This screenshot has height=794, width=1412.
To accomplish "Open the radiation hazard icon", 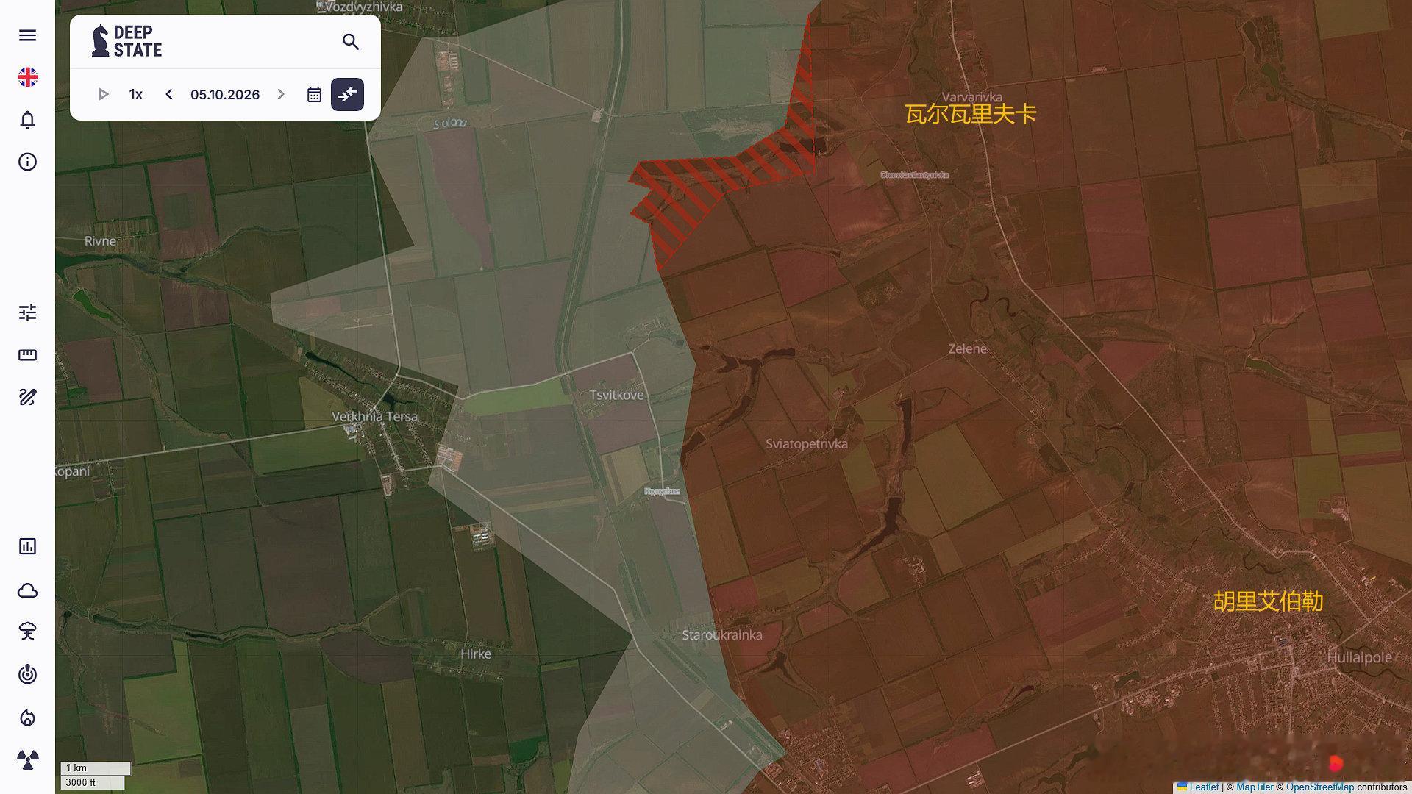I will click(27, 760).
